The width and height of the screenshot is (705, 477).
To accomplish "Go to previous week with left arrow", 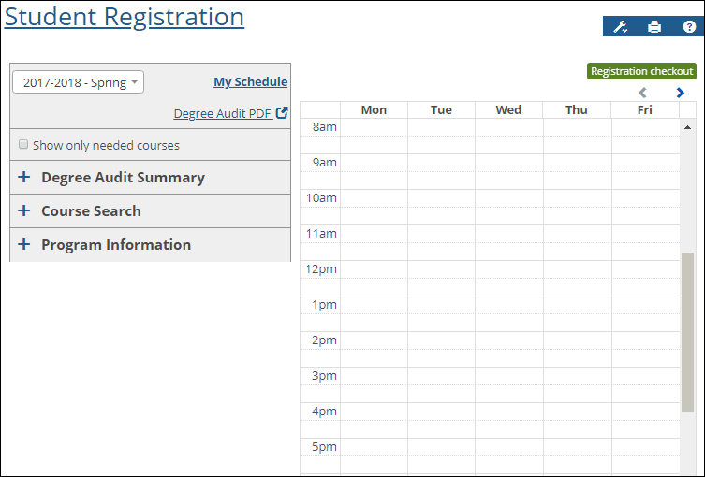I will [x=642, y=93].
